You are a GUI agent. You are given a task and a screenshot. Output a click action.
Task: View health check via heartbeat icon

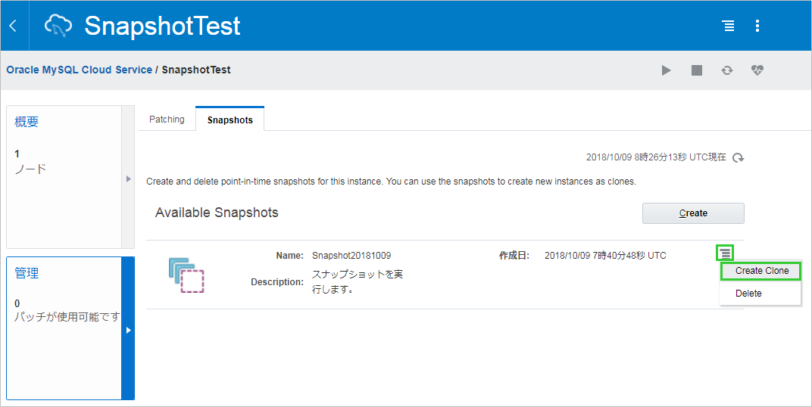click(757, 70)
